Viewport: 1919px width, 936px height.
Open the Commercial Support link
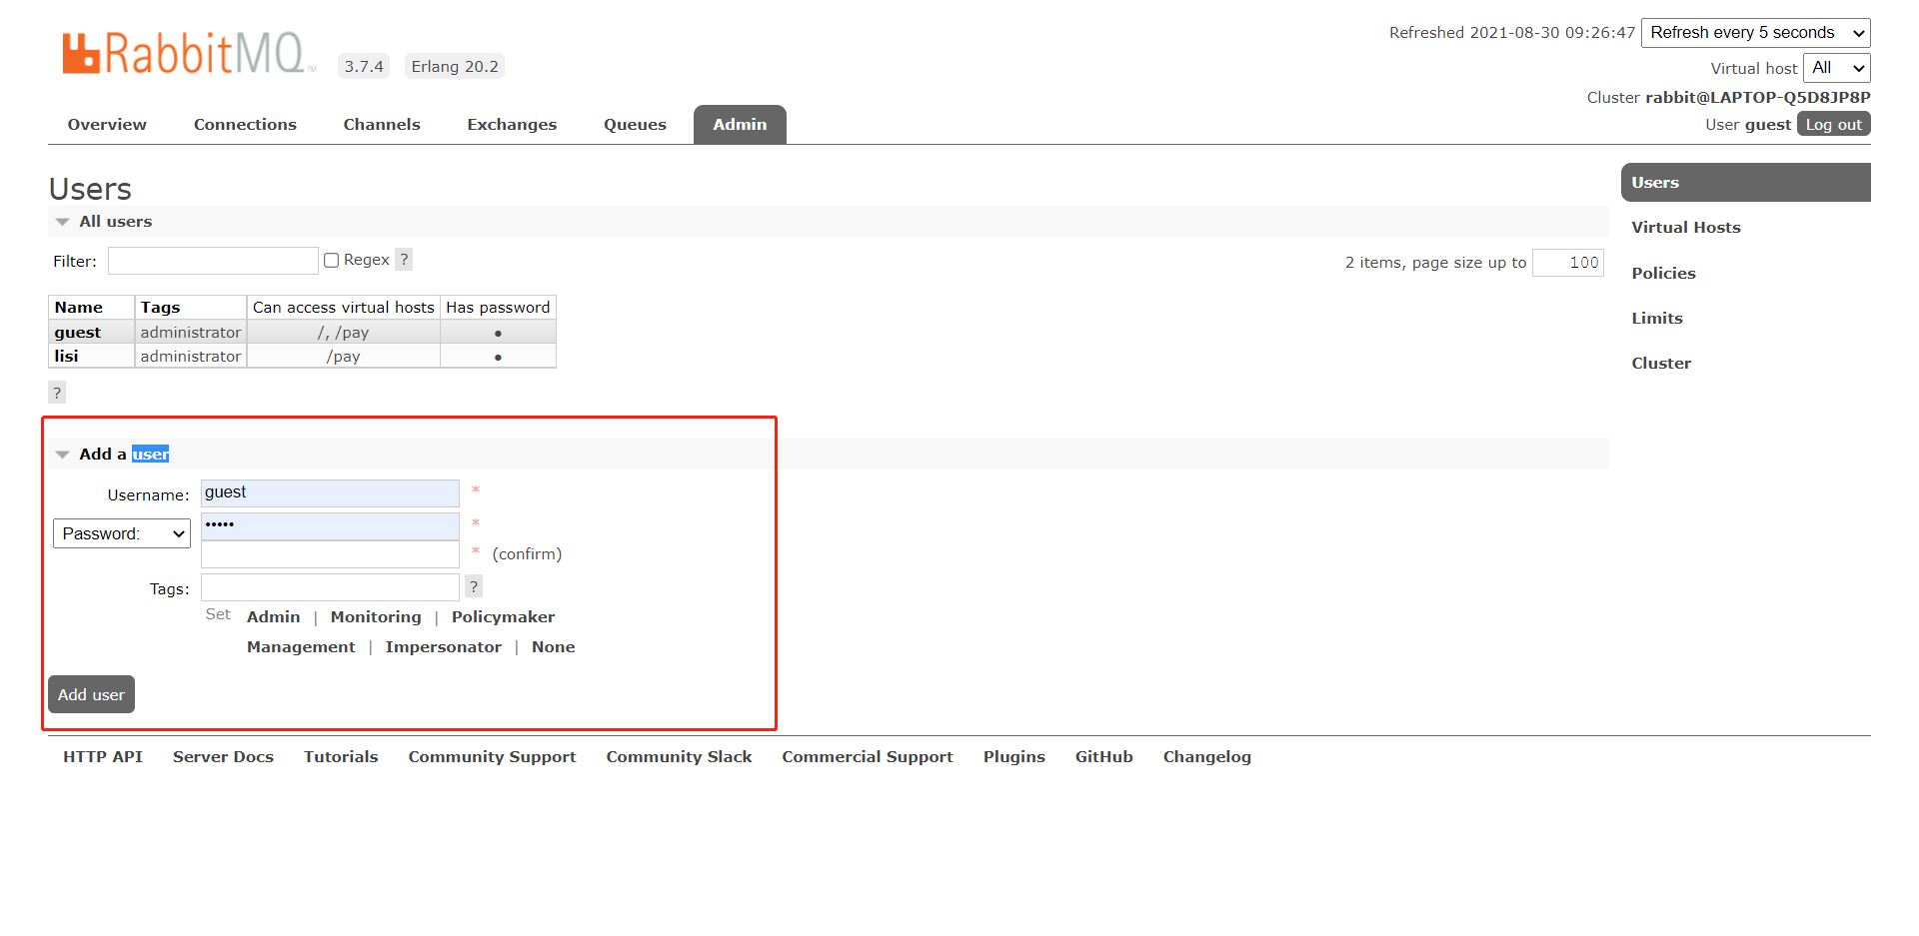point(868,757)
